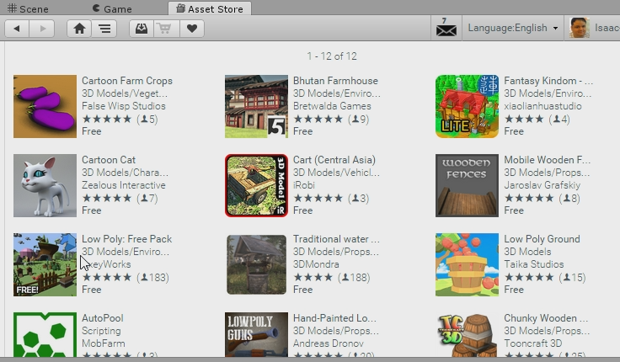Open publisher Bretwalda Games
Screen dimensions: 620x362
[332, 106]
